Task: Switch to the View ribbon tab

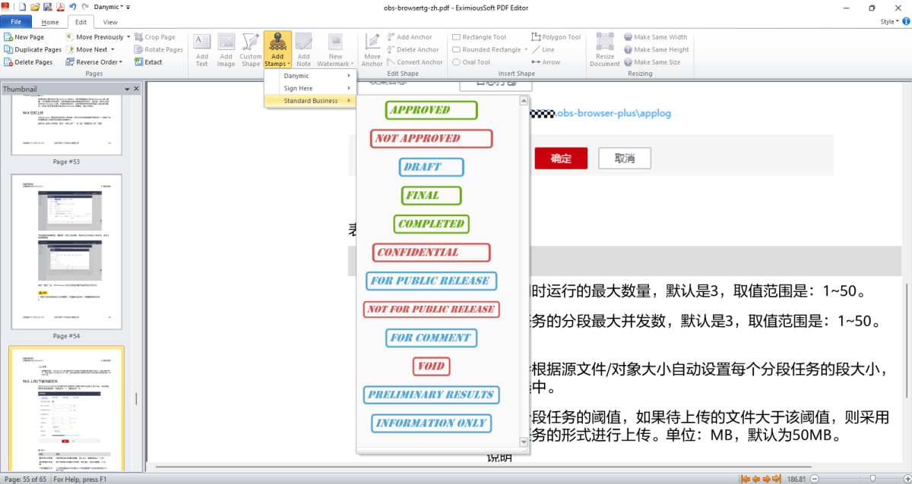Action: 110,22
